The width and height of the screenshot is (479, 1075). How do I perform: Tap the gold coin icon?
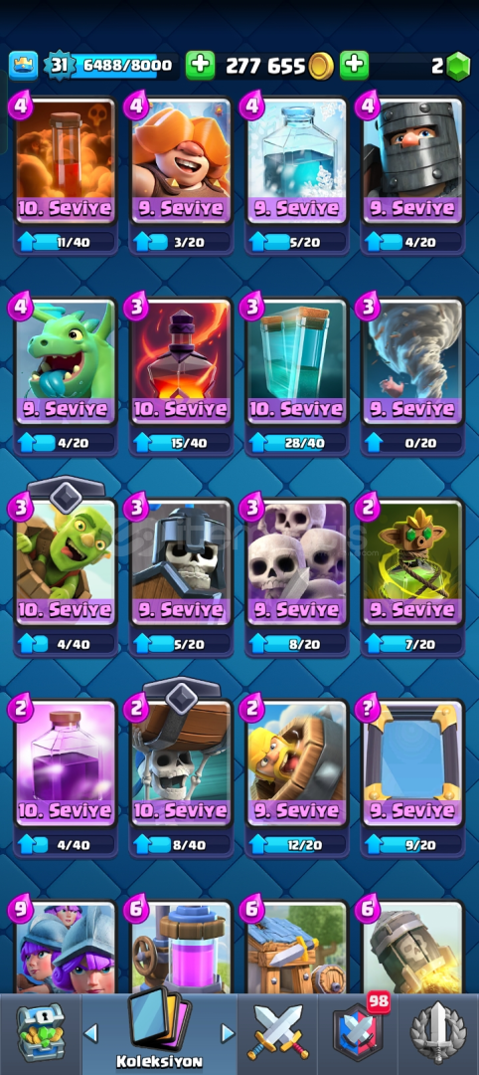point(320,66)
